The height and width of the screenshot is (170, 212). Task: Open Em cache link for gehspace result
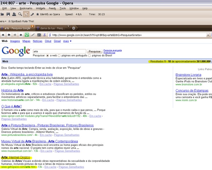(50, 167)
